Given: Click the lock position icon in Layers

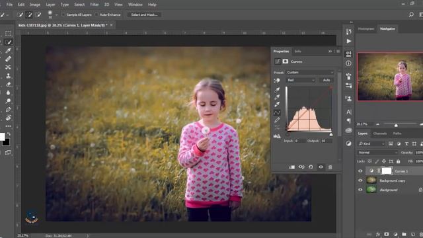Looking at the screenshot, I should pyautogui.click(x=384, y=161).
